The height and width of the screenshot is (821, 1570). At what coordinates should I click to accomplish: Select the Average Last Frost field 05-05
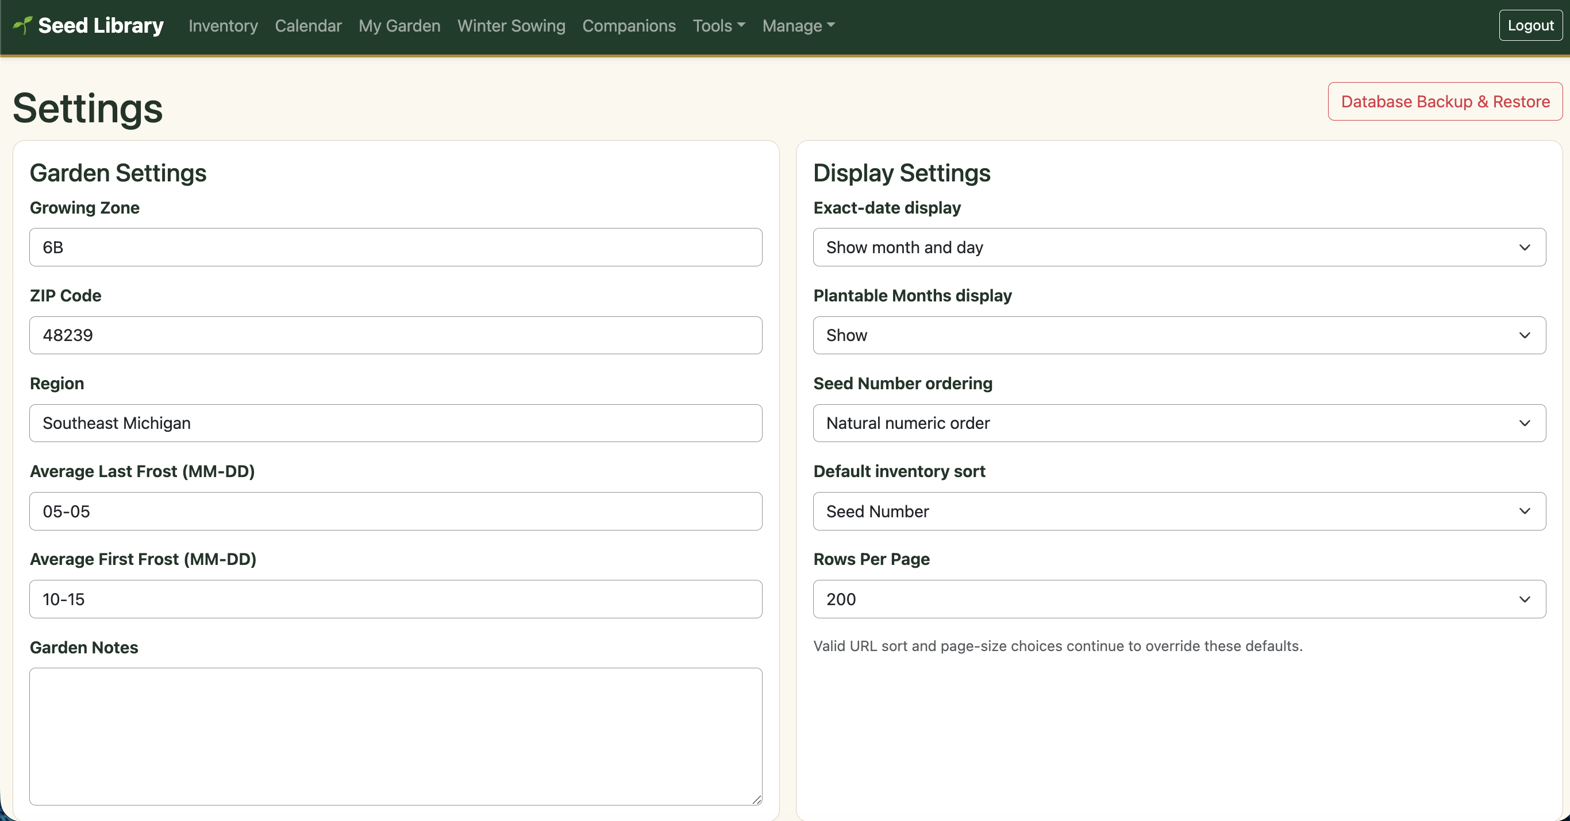tap(395, 511)
